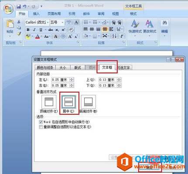The image size is (188, 174).
Task: Click the Undo icon in quick access toolbar
Action: (24, 7)
